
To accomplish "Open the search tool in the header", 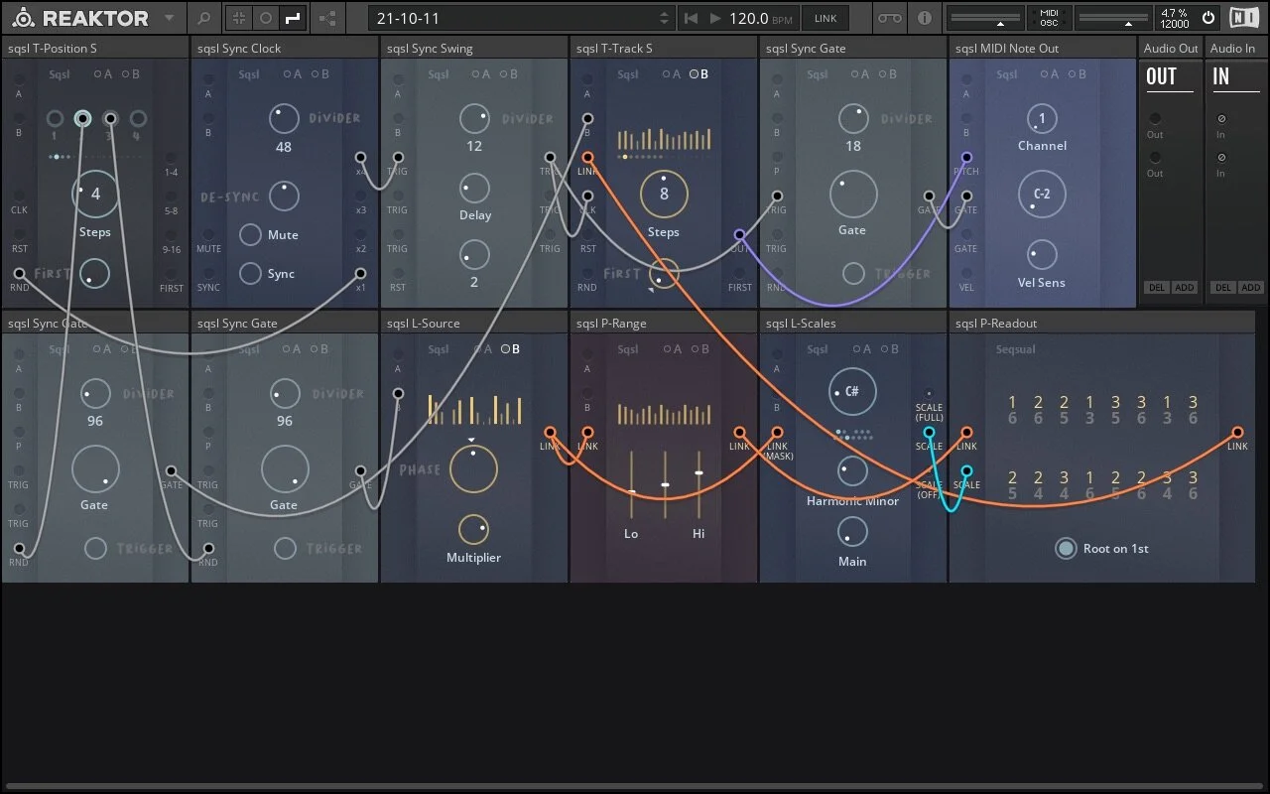I will click(x=202, y=18).
